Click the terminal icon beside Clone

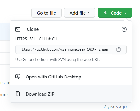(x=18, y=29)
